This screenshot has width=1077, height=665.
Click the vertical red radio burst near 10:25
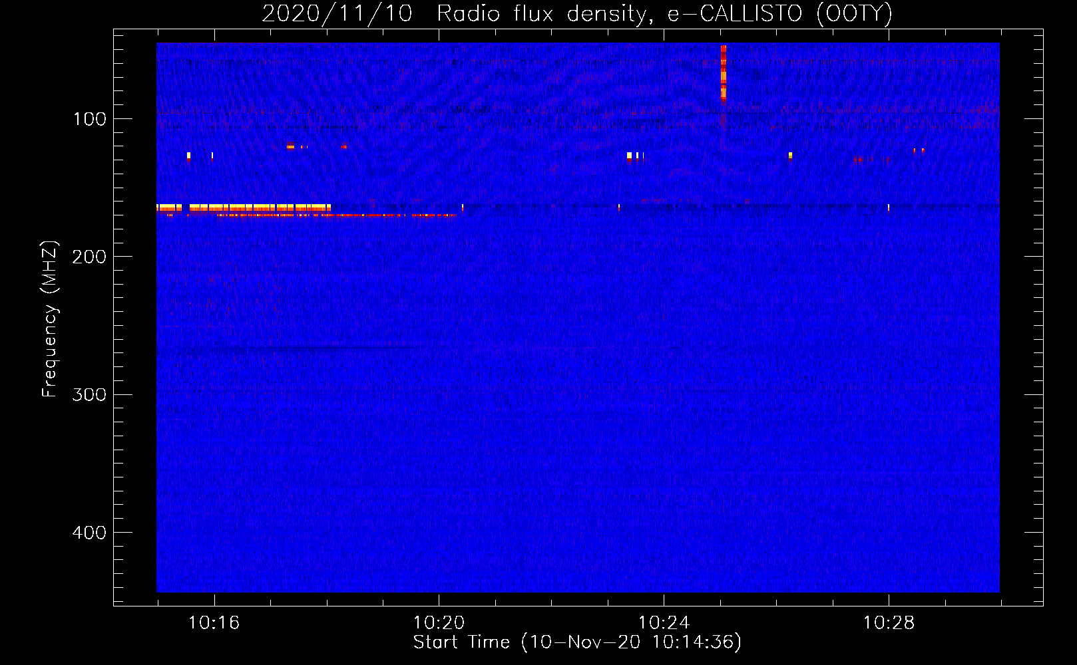coord(724,73)
